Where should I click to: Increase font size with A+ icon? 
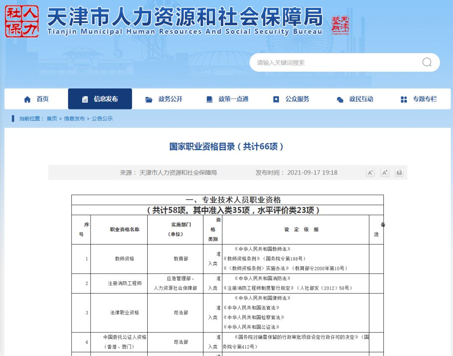coord(385,173)
